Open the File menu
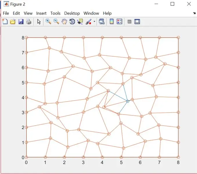 click(6, 13)
